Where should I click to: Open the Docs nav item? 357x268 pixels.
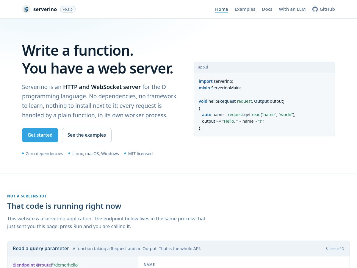point(267,9)
